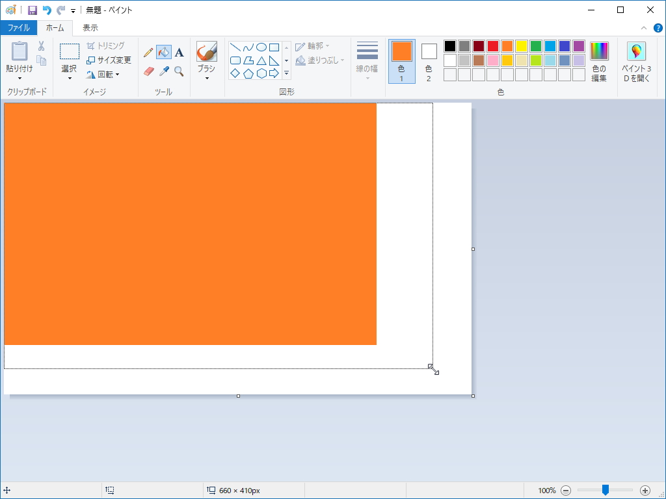
Task: Expand the Brushes (ブラシ) dropdown arrow
Action: click(x=207, y=78)
